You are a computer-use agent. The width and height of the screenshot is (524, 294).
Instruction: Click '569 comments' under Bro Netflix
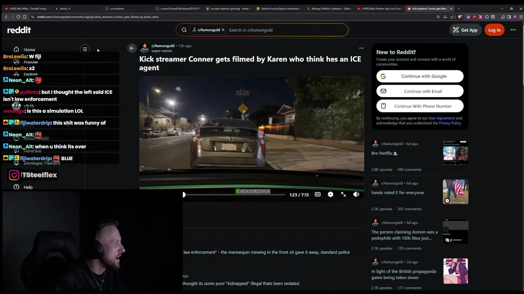point(409,169)
